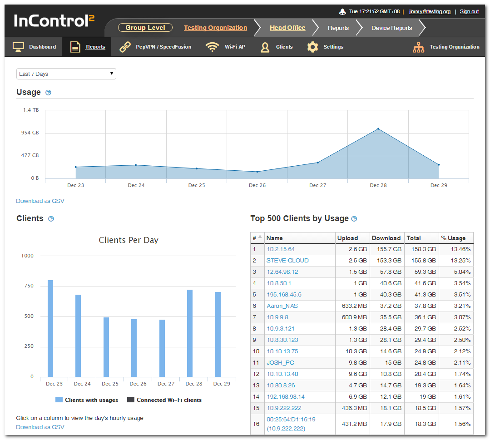This screenshot has height=440, width=490.
Task: Open client 192.168.98.14
Action: [286, 396]
